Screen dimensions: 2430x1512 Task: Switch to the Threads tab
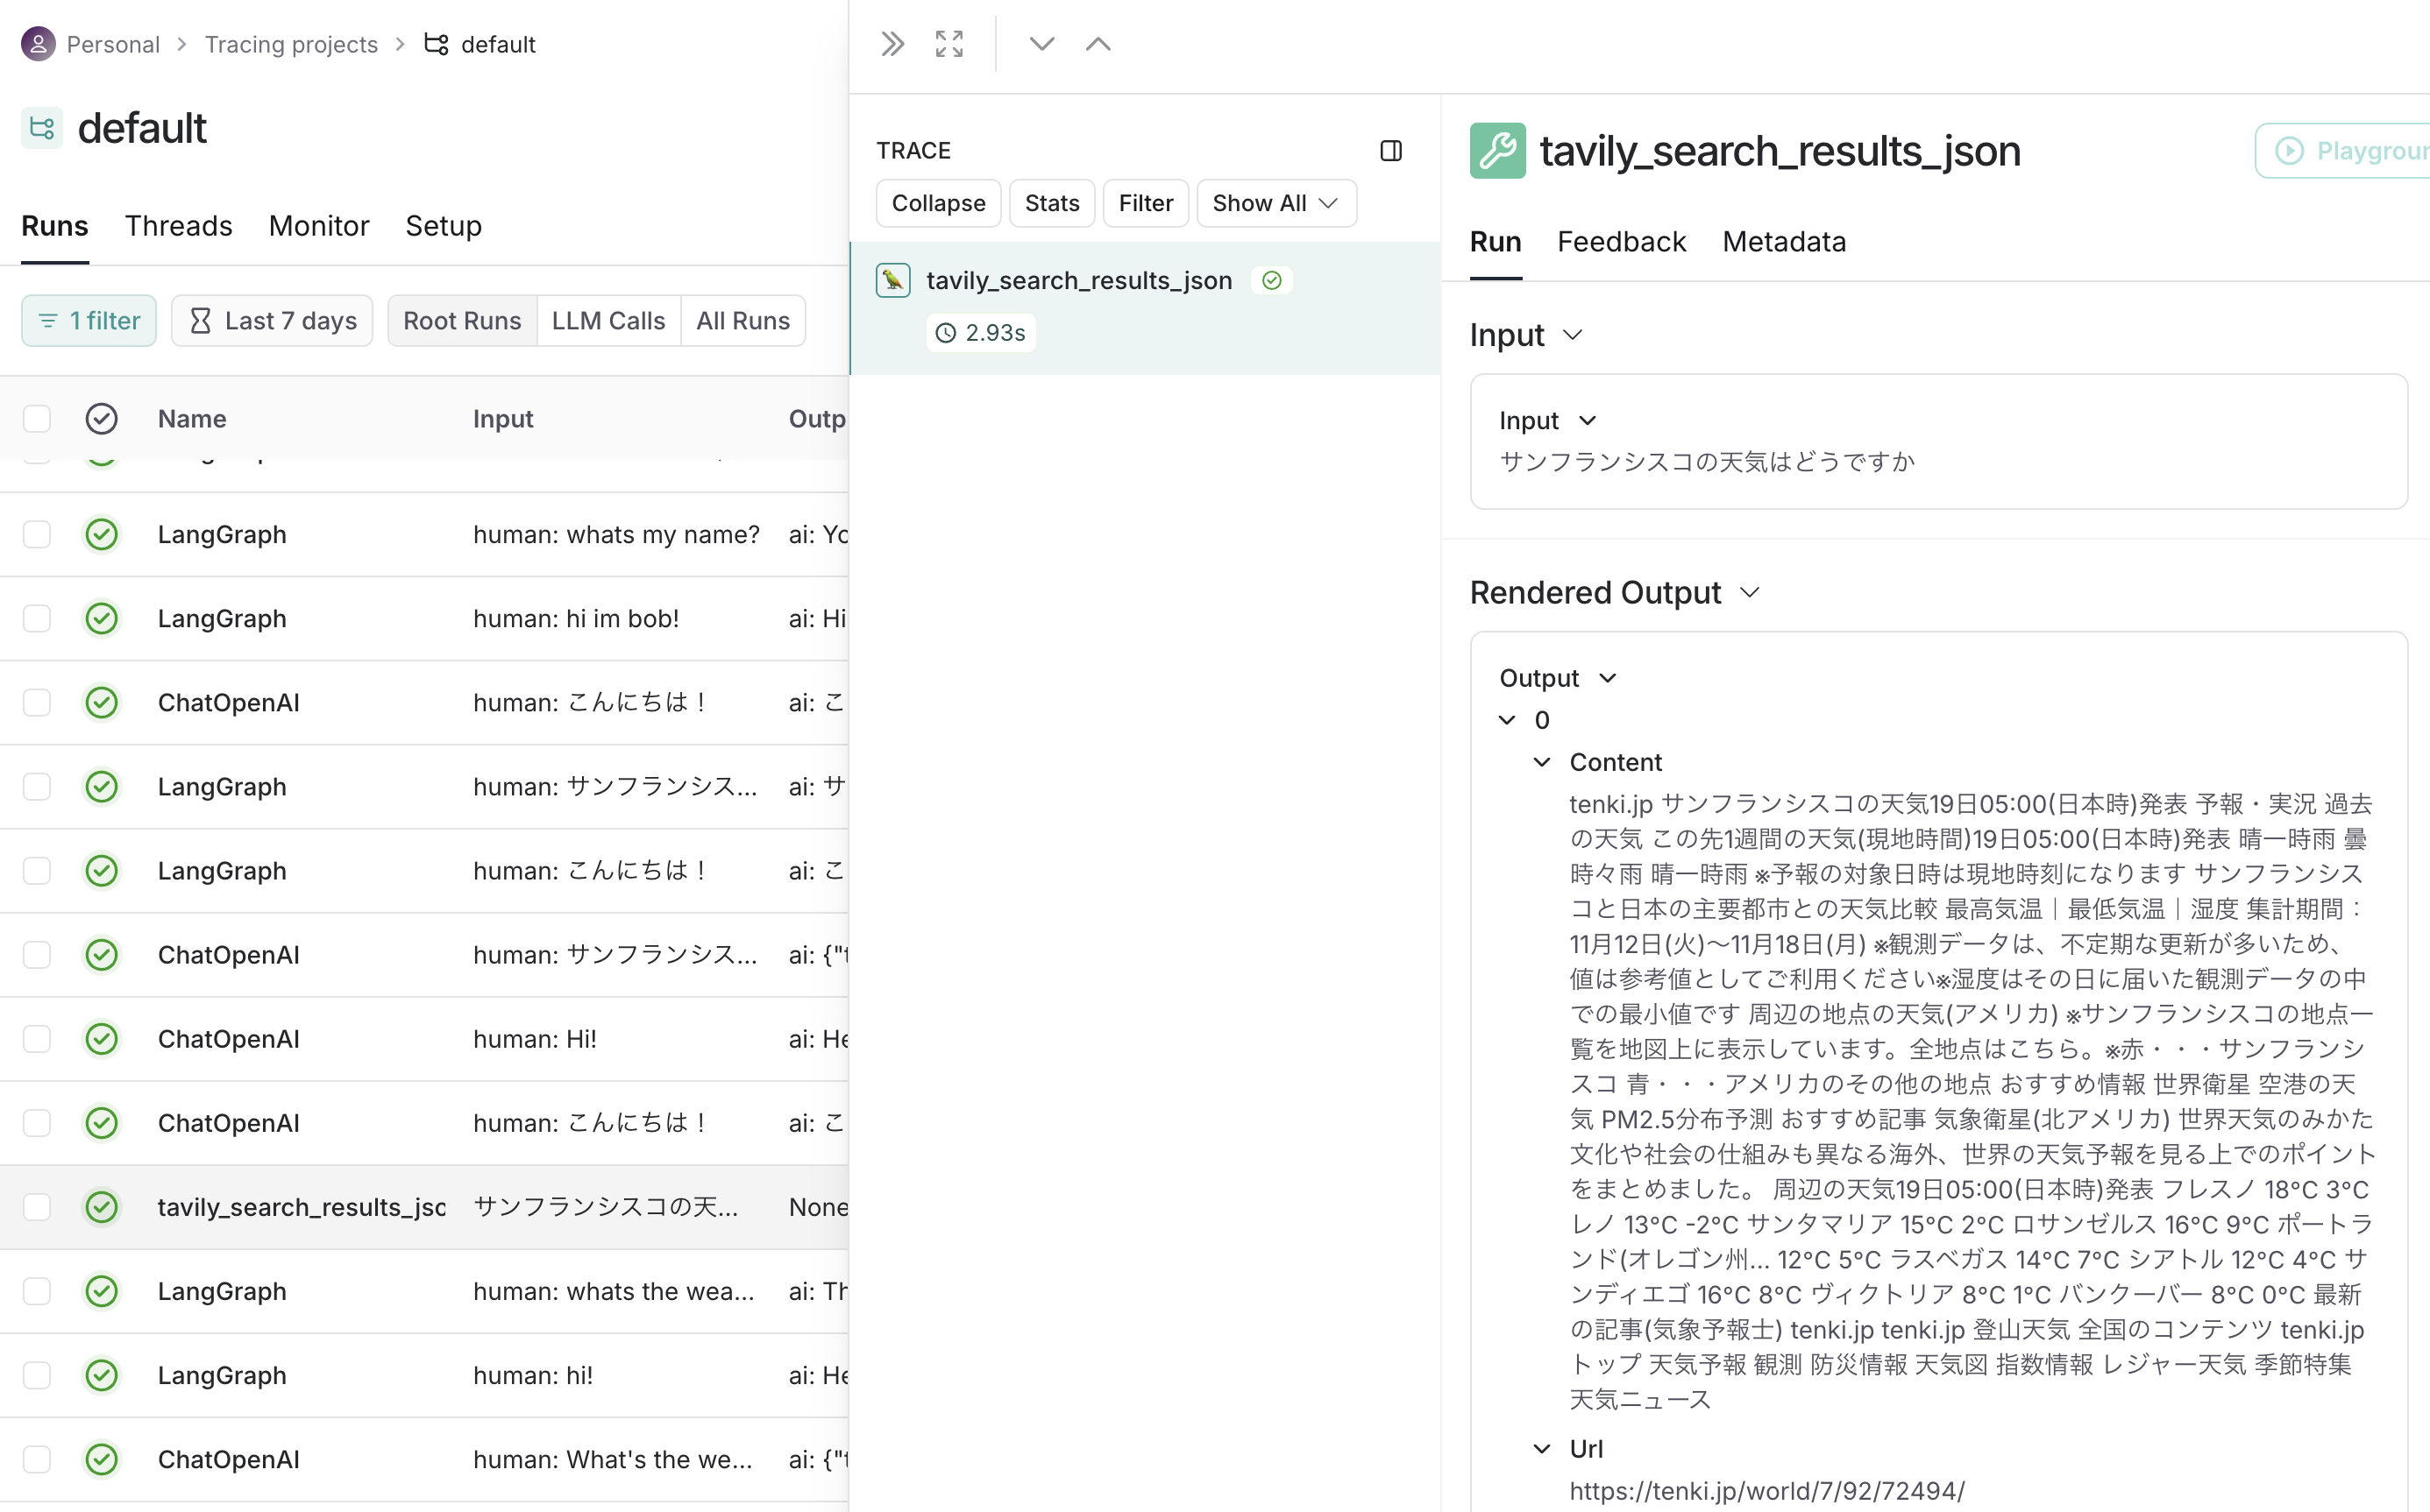[179, 226]
